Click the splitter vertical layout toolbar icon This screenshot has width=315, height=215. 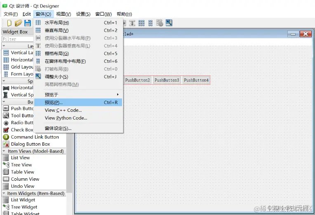tap(132, 23)
